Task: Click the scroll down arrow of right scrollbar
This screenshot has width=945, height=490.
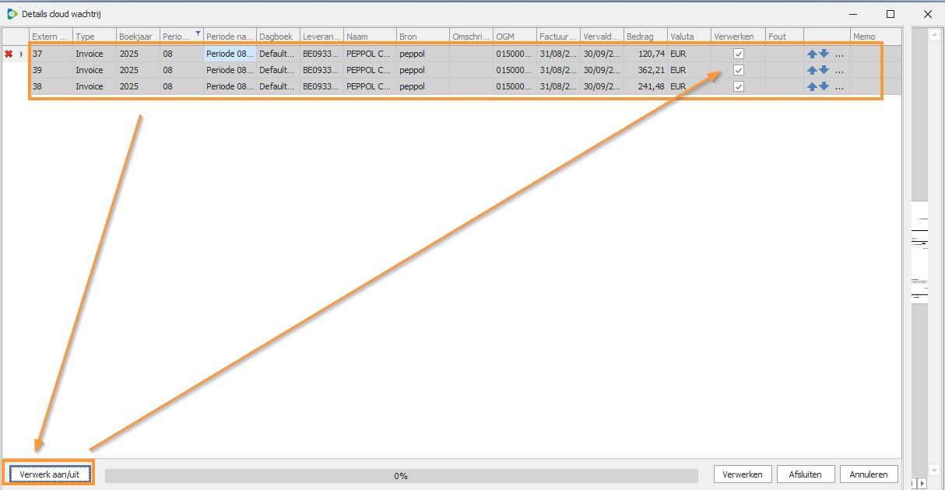Action: tap(935, 470)
